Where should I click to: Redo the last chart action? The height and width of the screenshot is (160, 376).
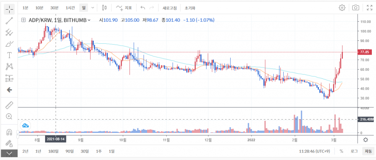coord(152,8)
